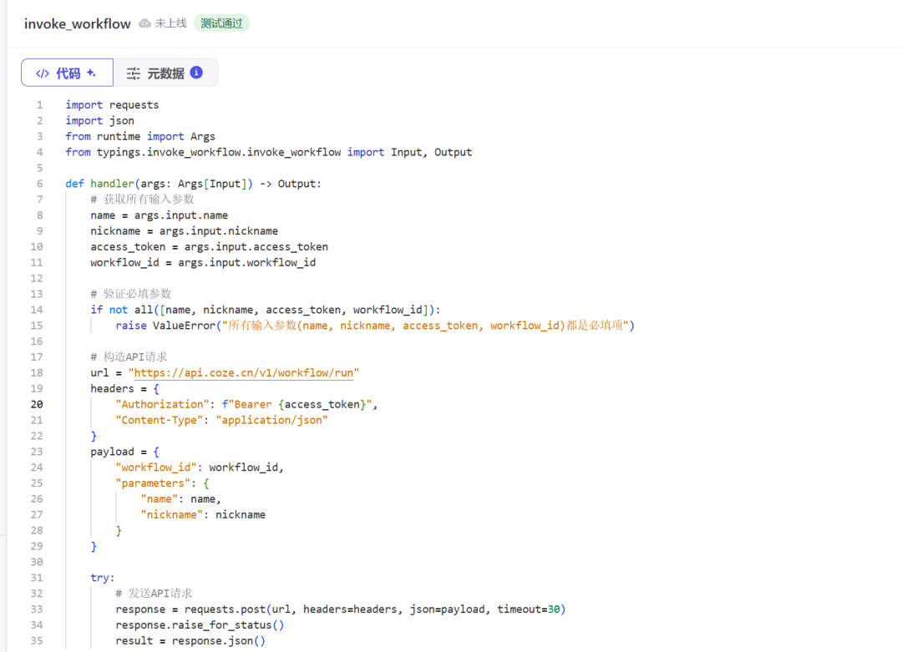Viewport: 902px width, 652px height.
Task: Click the invoke_workflow title
Action: (77, 23)
